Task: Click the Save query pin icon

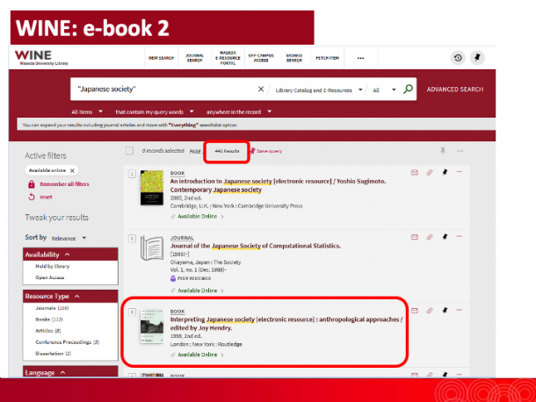Action: click(x=252, y=151)
